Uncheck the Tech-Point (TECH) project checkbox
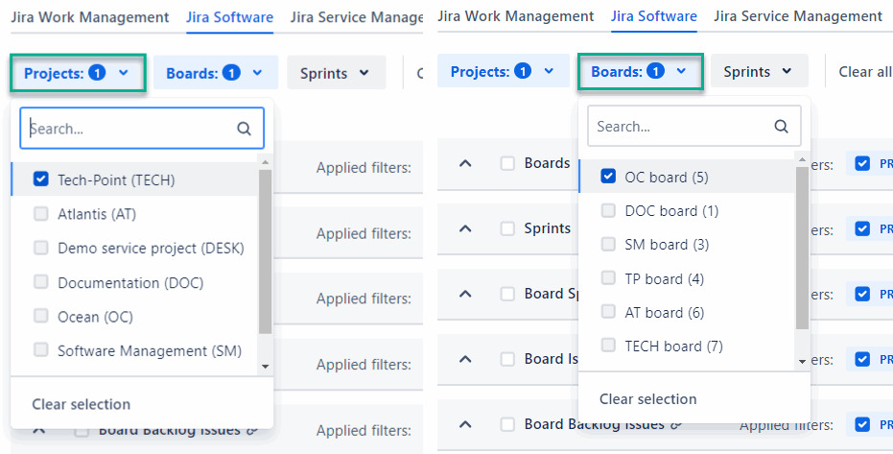Image resolution: width=893 pixels, height=454 pixels. [40, 179]
